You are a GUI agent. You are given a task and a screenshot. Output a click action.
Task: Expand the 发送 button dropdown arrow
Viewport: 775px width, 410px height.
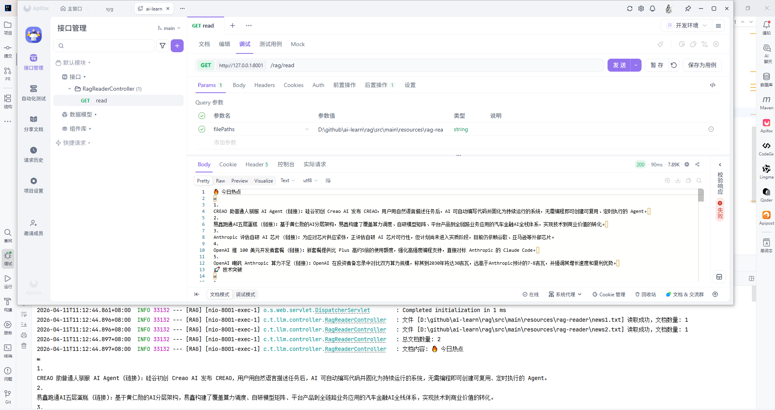pyautogui.click(x=636, y=65)
